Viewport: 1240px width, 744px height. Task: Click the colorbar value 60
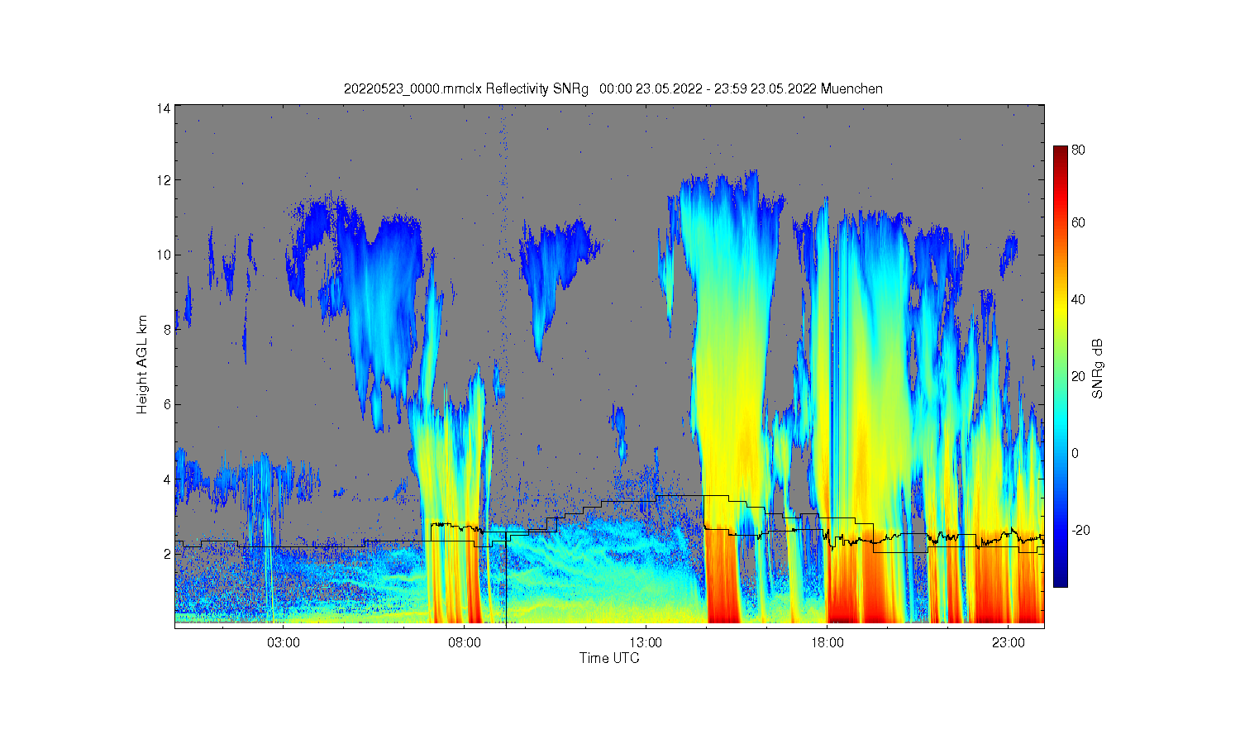click(x=1078, y=222)
